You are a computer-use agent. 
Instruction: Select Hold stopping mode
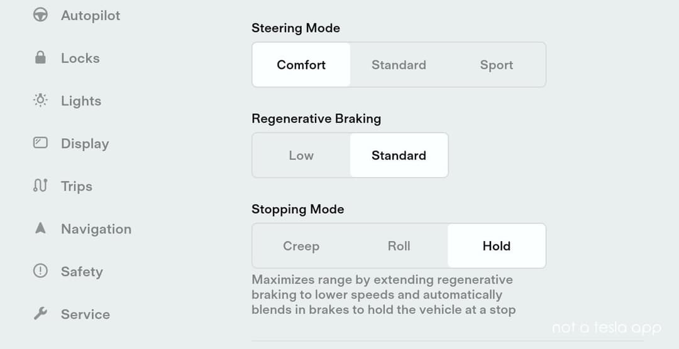[497, 246]
